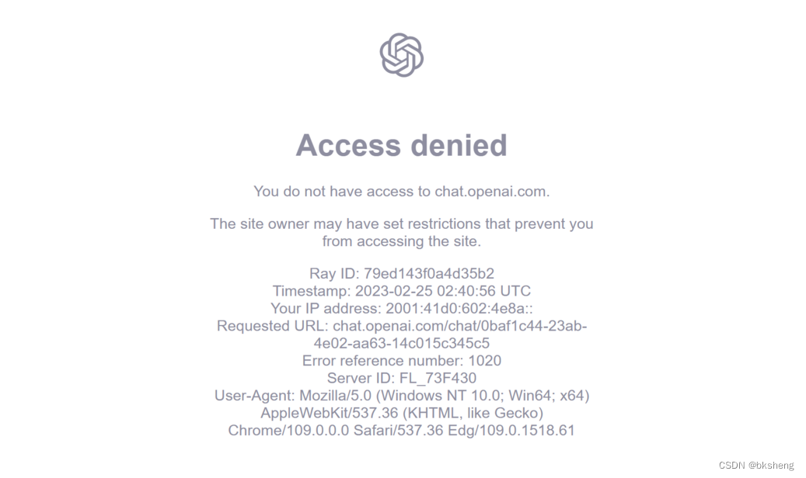
Task: Click the error reference number 1020
Action: coord(485,361)
